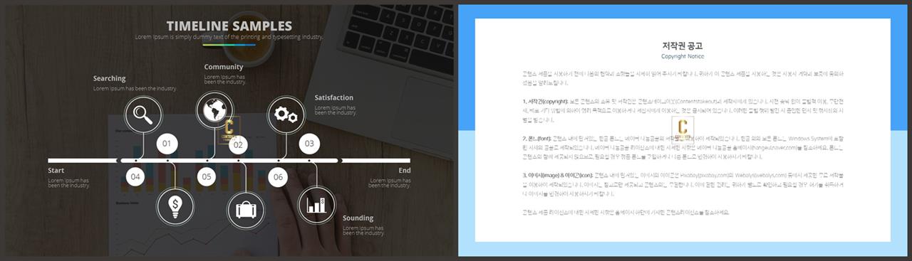Click paragraph 3 about image & icon
This screenshot has width=912, height=261.
coord(683,185)
